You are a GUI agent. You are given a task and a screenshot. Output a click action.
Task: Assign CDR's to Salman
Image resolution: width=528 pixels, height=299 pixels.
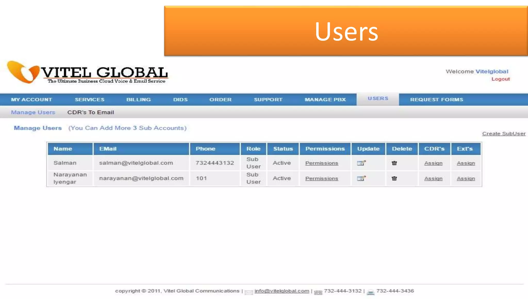tap(433, 163)
